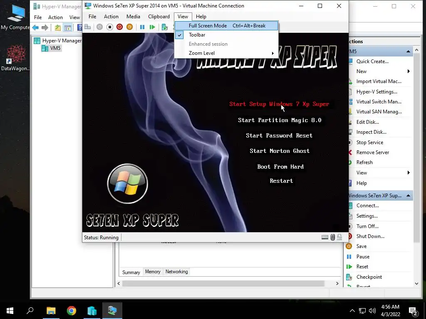Click the orange Save state toolbar icon
Screen dimensions: 426x319
pos(130,27)
